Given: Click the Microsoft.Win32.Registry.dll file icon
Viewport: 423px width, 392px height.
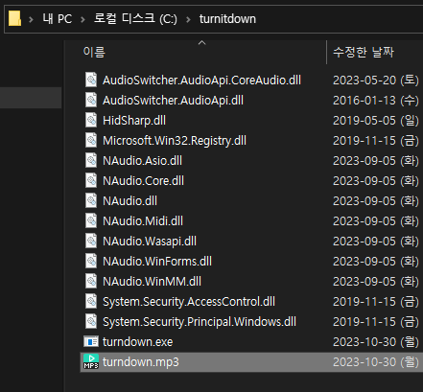Looking at the screenshot, I should [x=91, y=140].
